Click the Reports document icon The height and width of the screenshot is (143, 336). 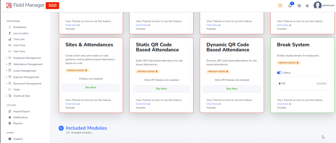[x=10, y=124]
